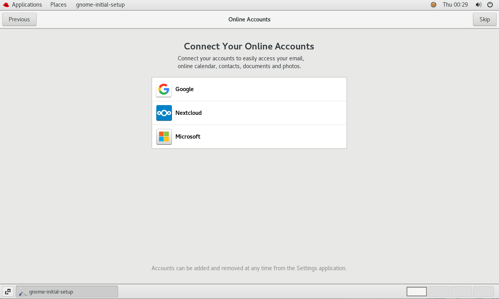Open the Applications menu

coord(27,5)
